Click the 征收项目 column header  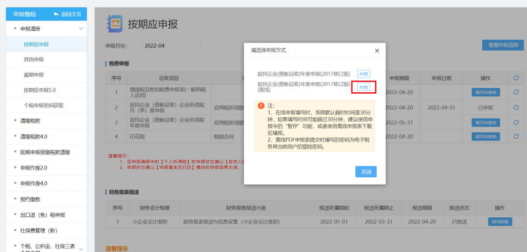pyautogui.click(x=169, y=78)
